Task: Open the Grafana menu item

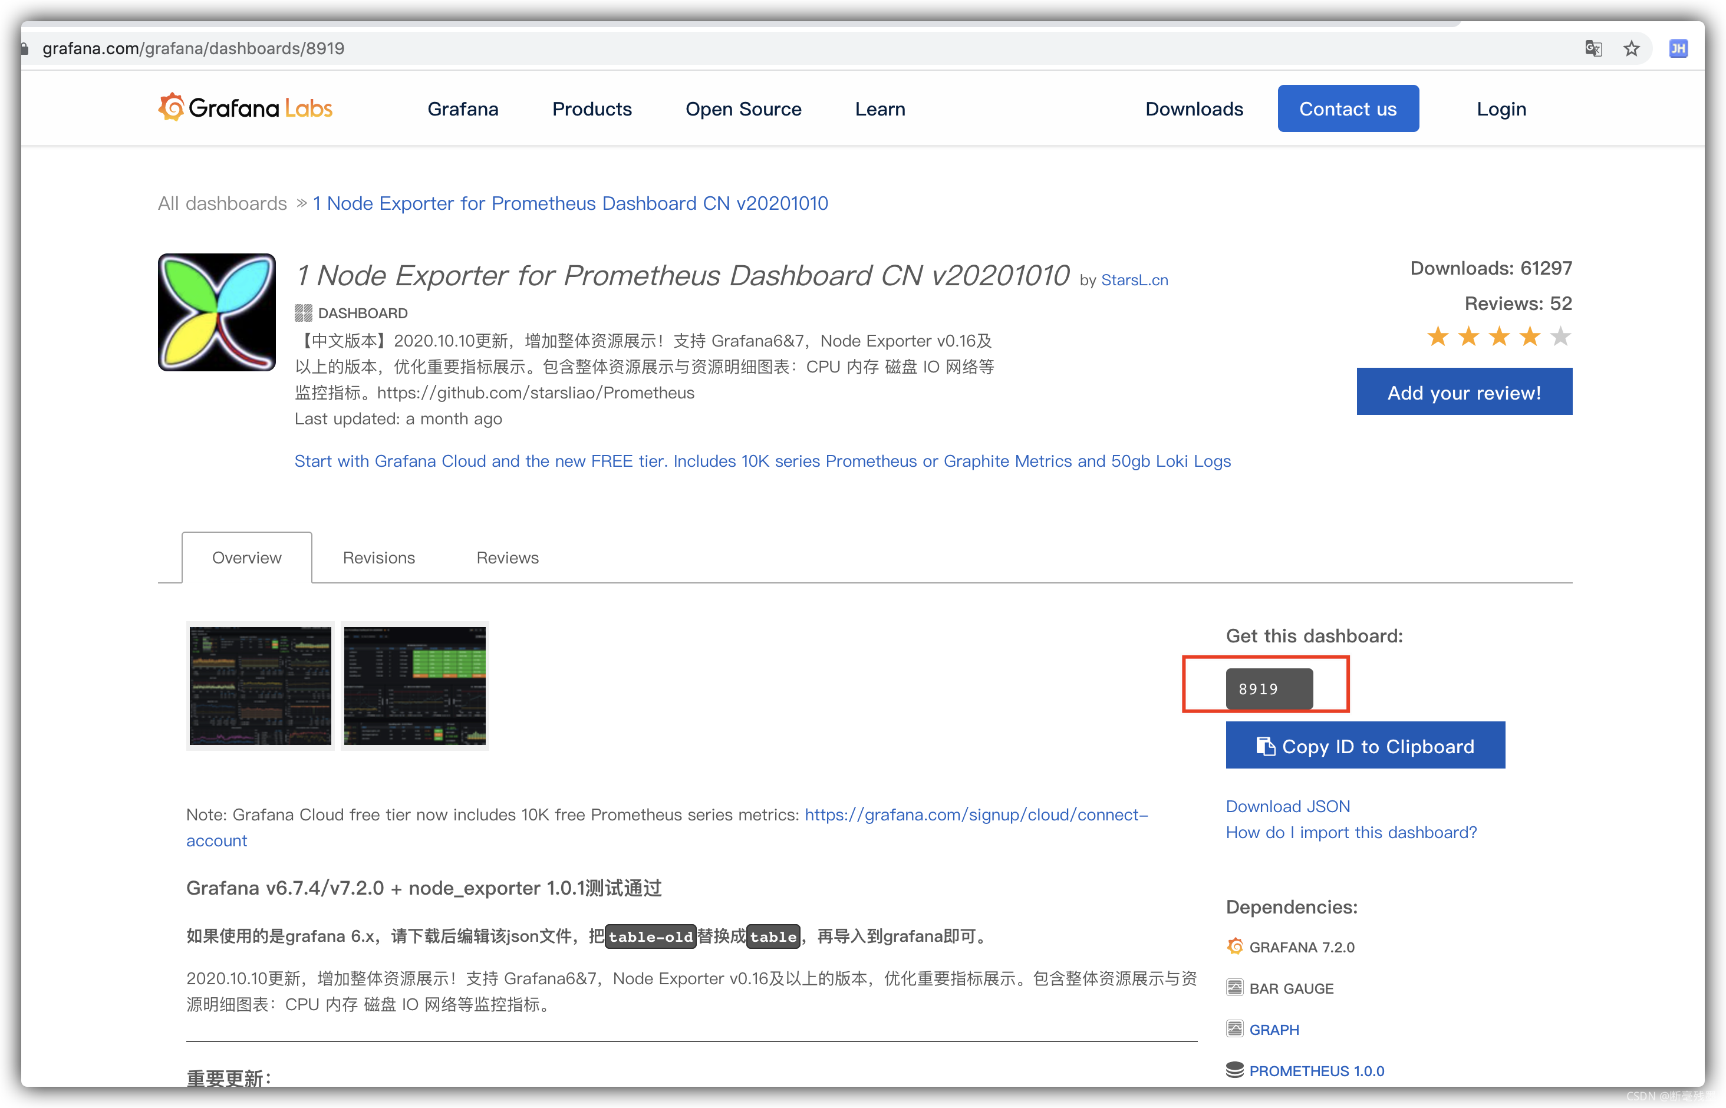Action: coord(463,108)
